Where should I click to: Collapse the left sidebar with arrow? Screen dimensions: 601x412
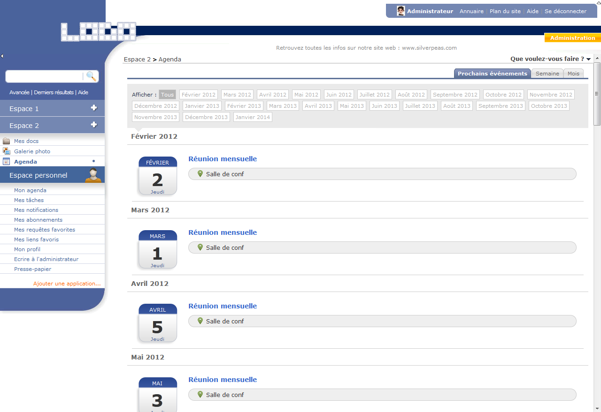(x=2, y=56)
